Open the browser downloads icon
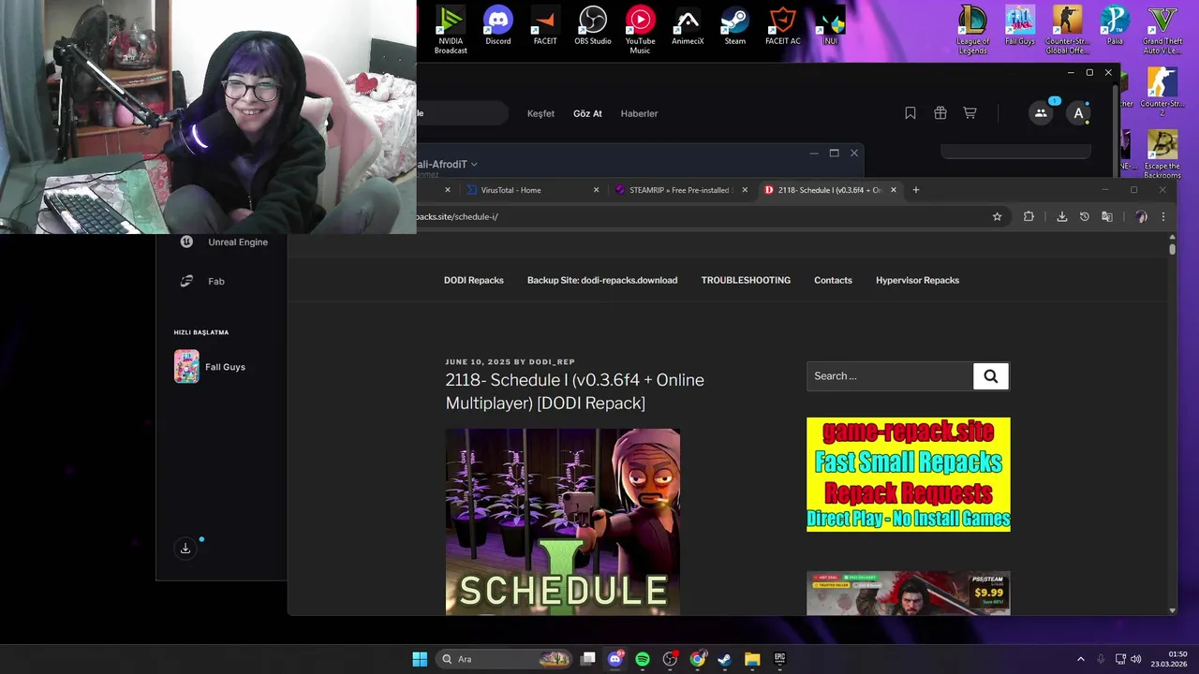 pyautogui.click(x=1061, y=216)
